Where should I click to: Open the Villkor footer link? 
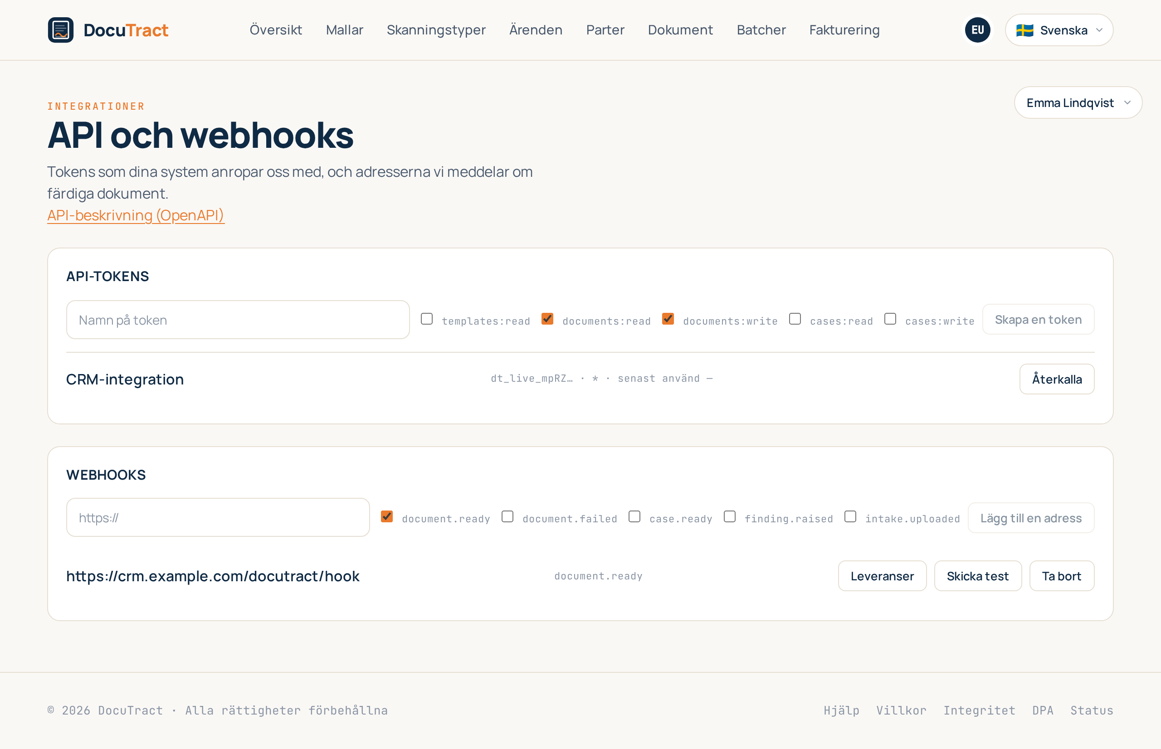[x=901, y=710]
